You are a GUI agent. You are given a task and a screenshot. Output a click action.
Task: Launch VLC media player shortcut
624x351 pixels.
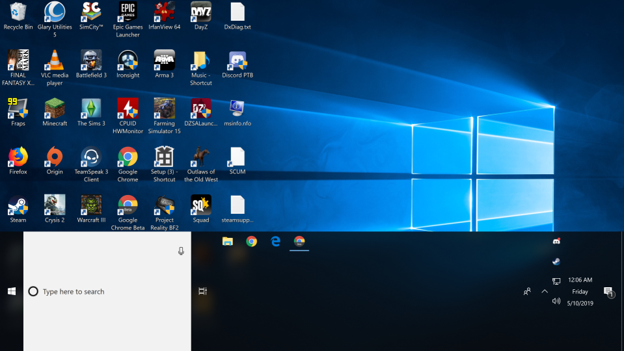pyautogui.click(x=55, y=68)
